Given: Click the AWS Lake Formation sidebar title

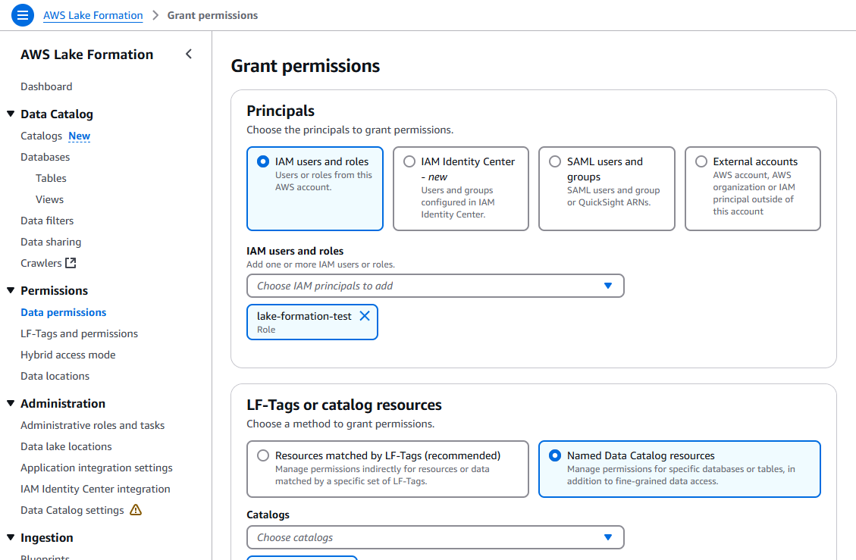Looking at the screenshot, I should click(86, 55).
